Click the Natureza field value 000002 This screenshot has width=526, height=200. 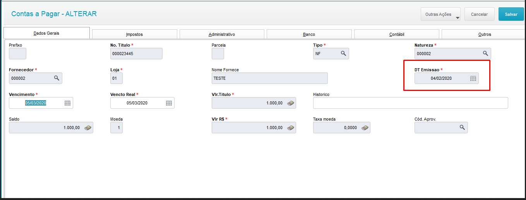point(452,54)
